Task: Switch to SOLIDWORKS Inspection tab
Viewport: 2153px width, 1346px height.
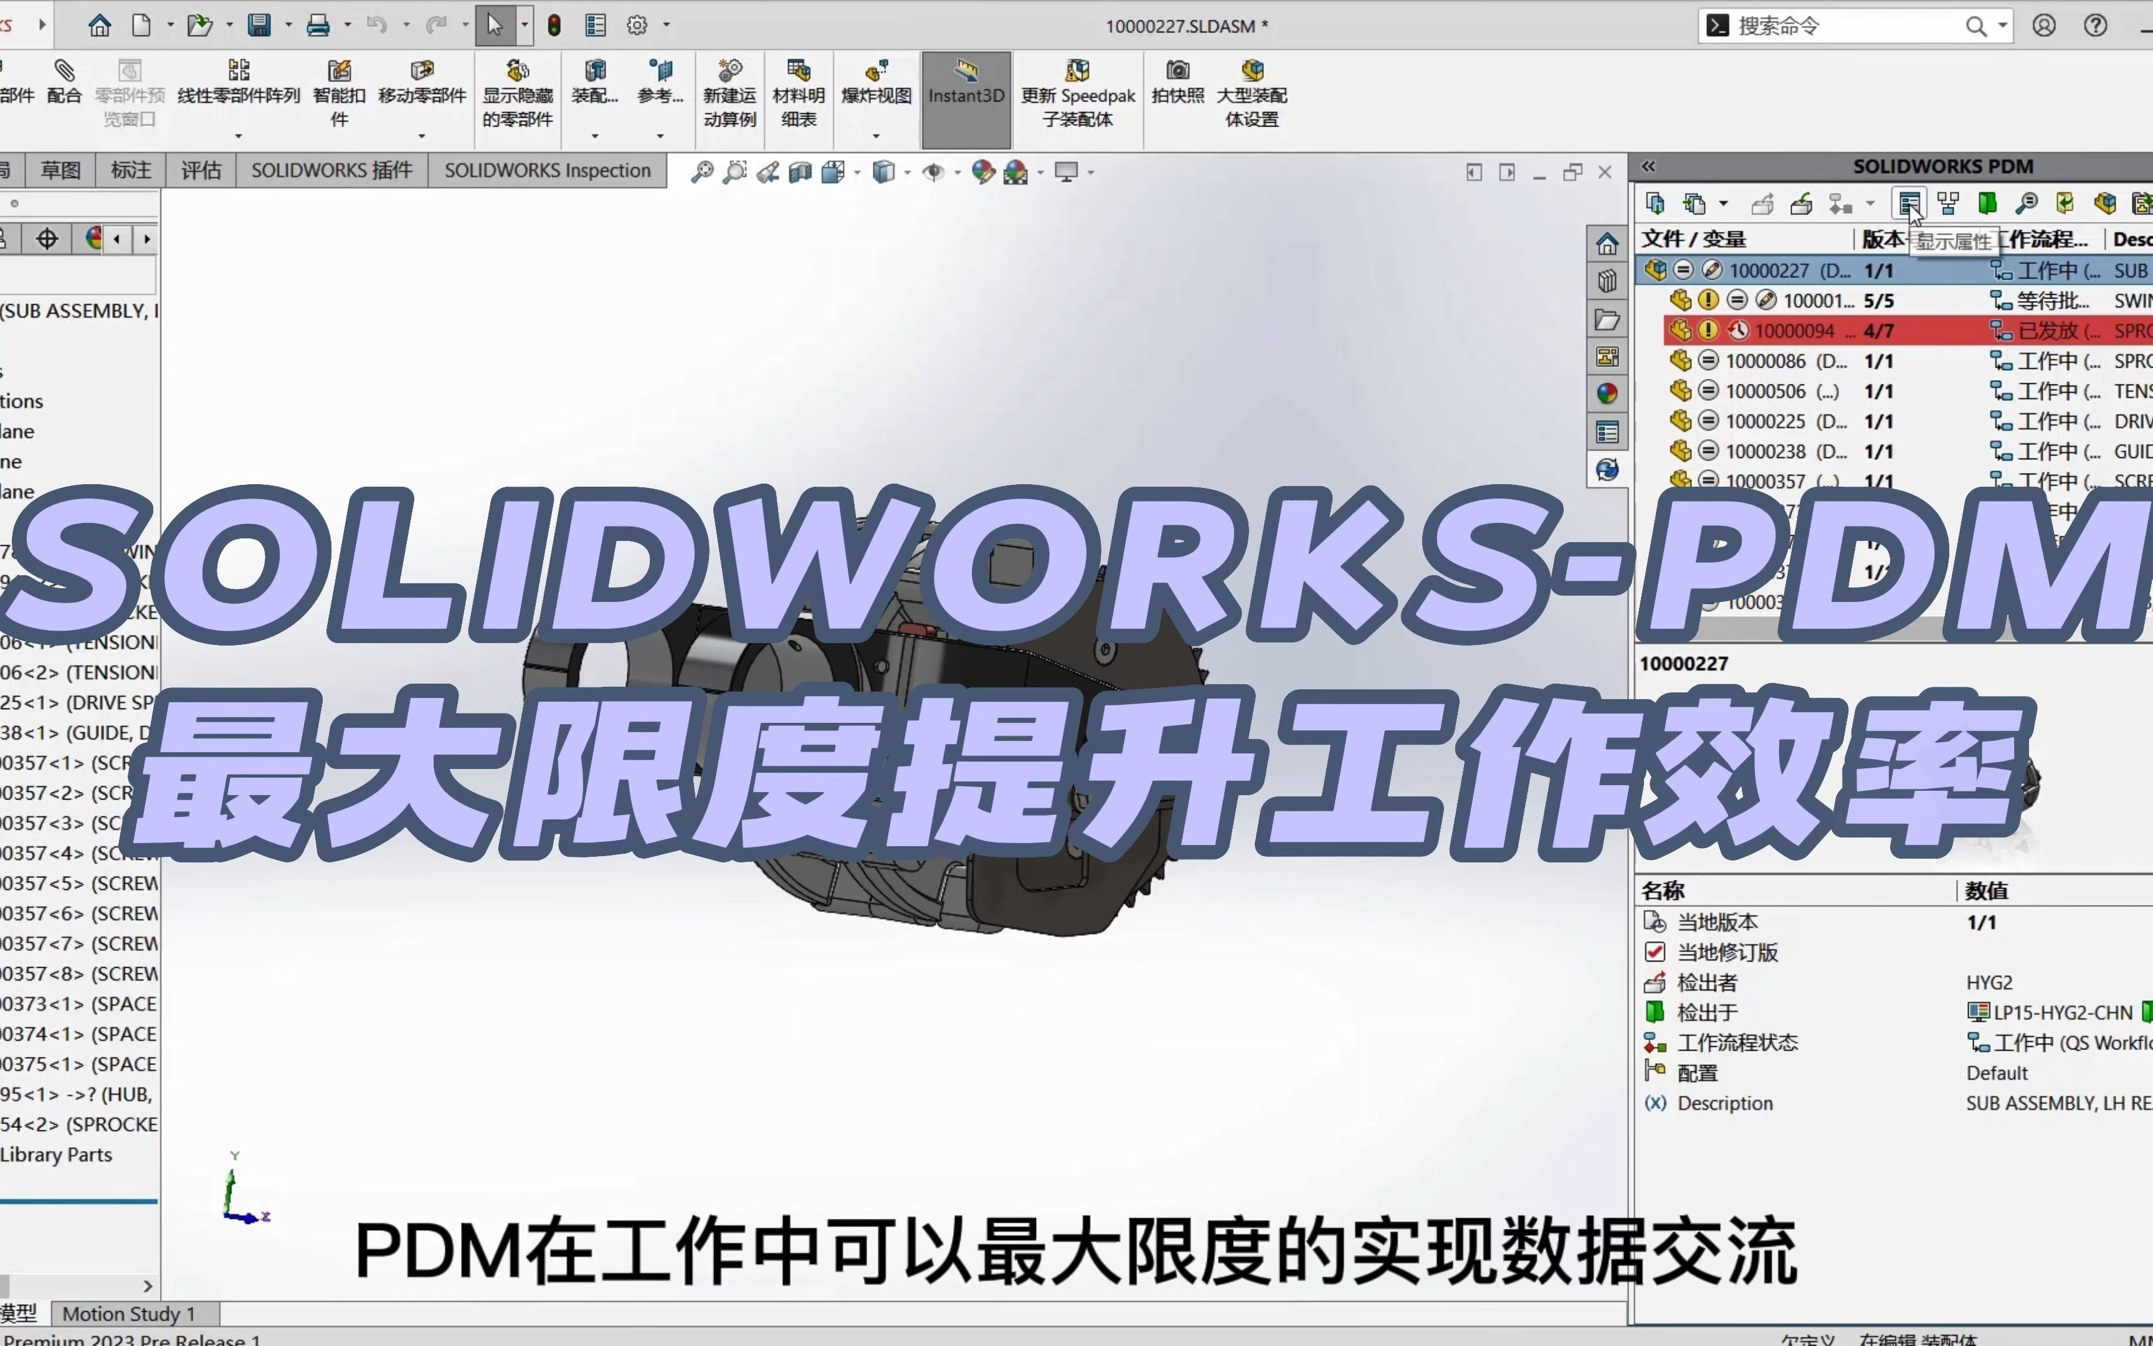Action: coord(547,170)
